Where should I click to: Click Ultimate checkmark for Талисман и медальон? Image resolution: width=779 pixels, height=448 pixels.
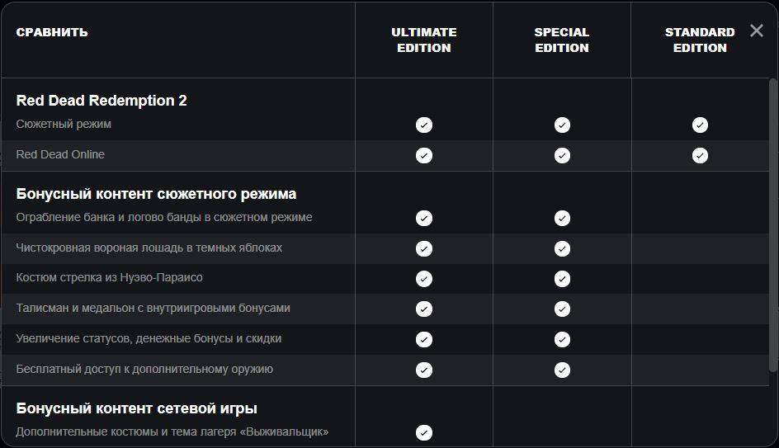pos(424,309)
